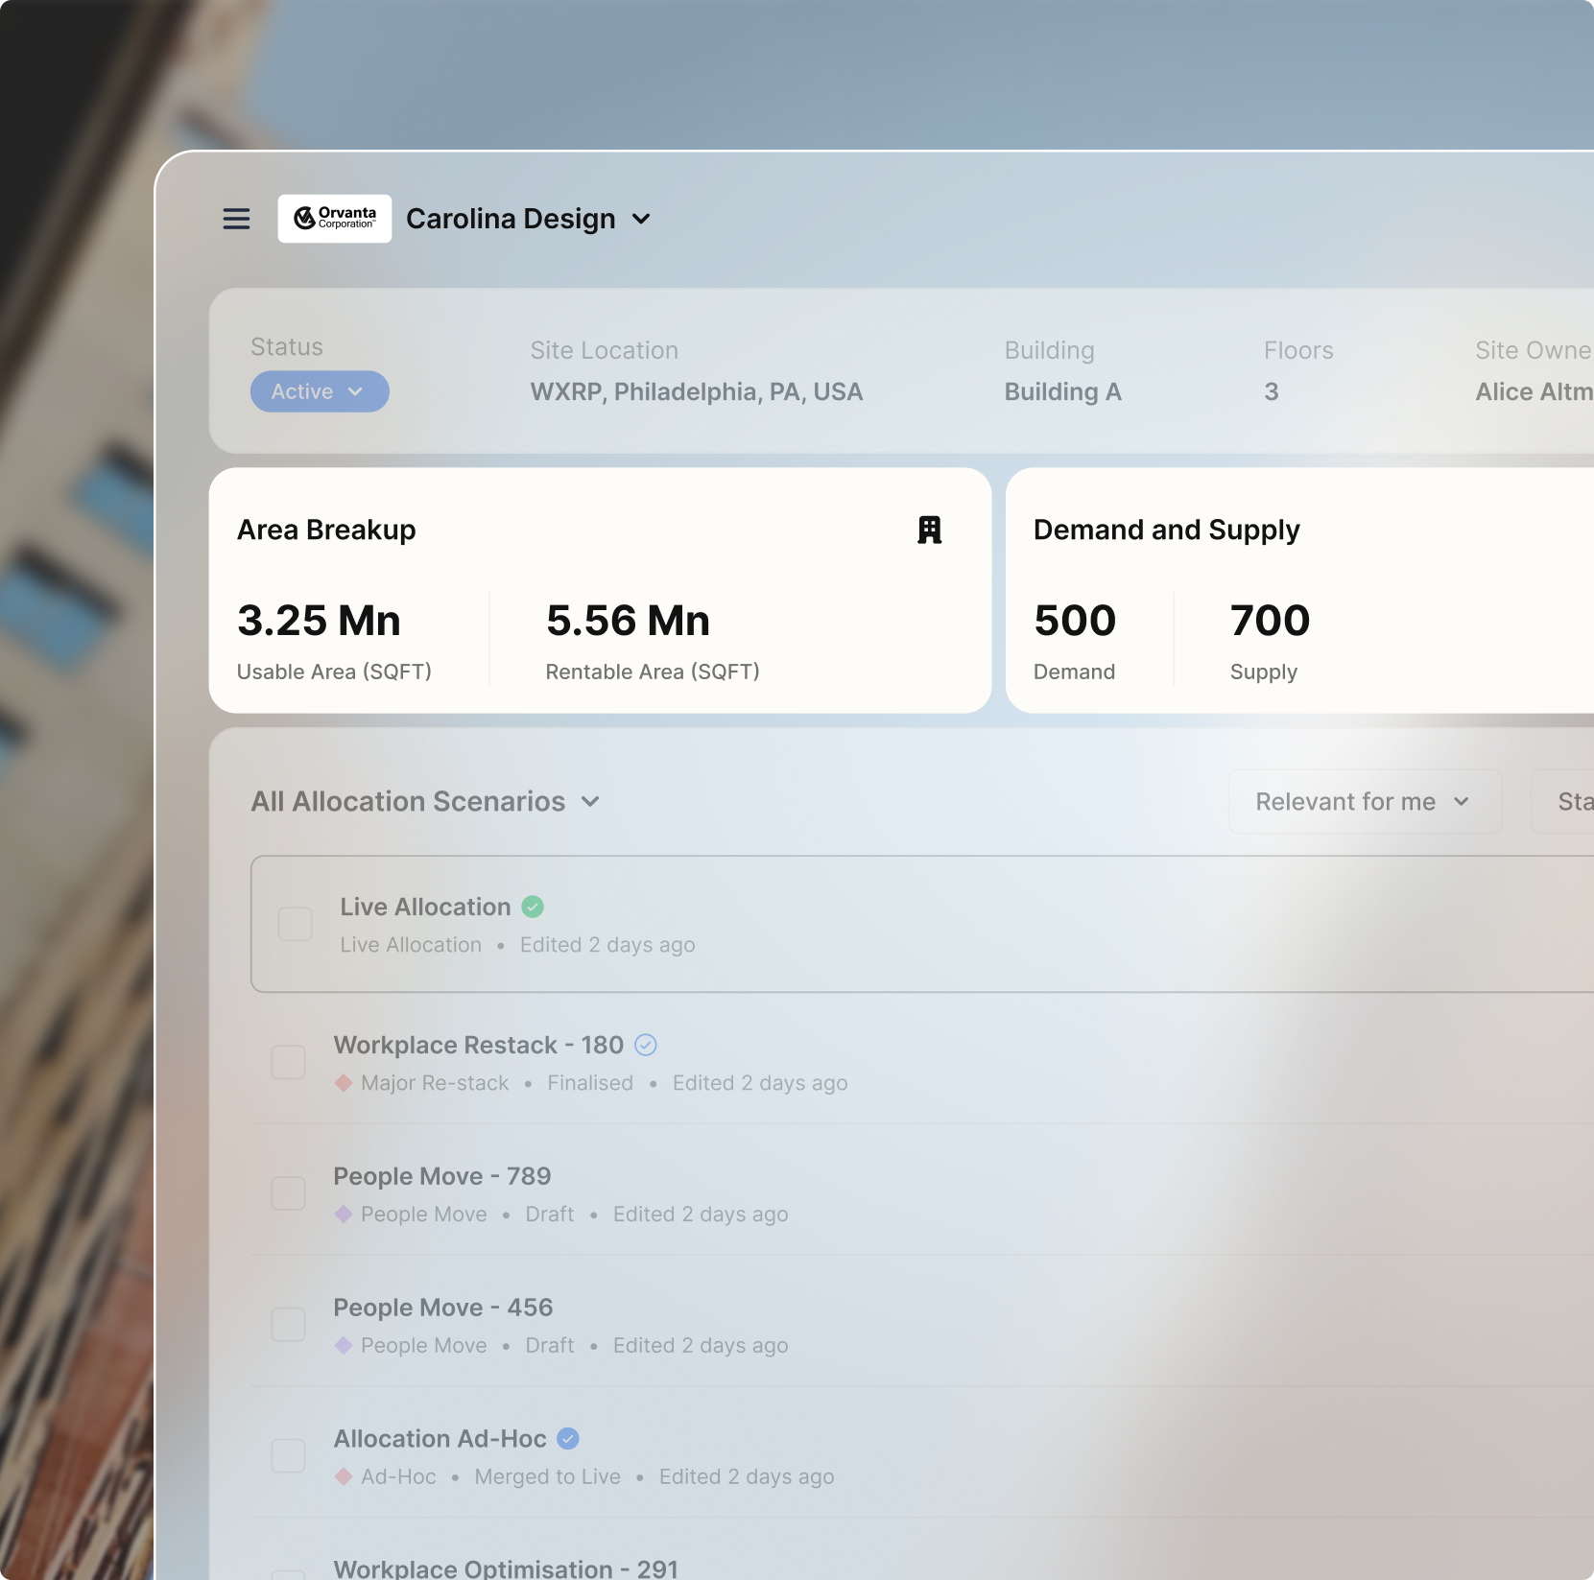This screenshot has width=1594, height=1580.
Task: Open People Move - 456 scenario
Action: coord(442,1308)
